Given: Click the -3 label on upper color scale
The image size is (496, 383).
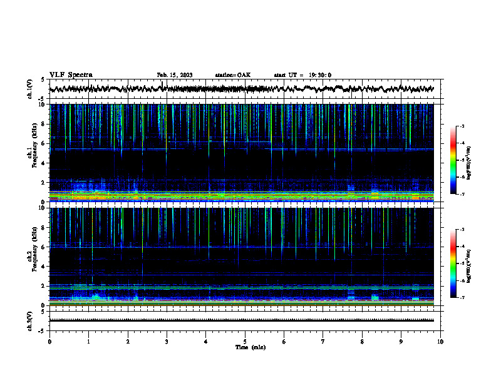Looking at the screenshot, I should point(462,126).
